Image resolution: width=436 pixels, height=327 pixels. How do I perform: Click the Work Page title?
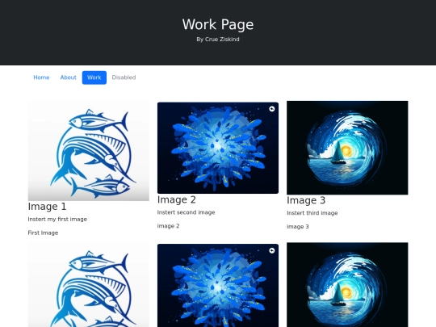coord(218,24)
